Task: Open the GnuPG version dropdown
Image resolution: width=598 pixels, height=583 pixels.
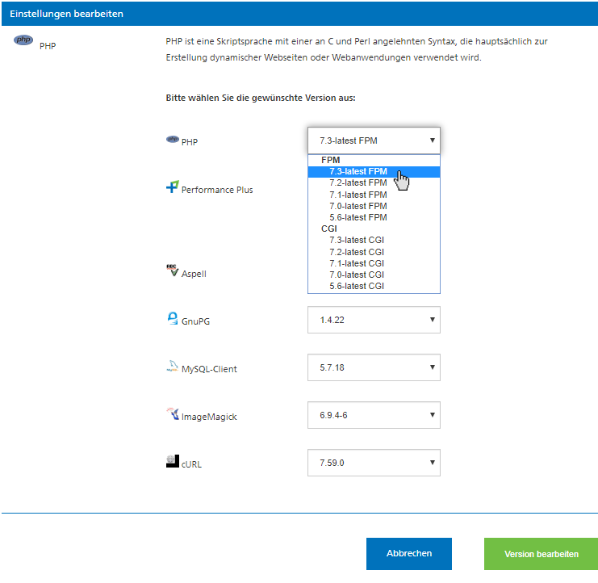Action: [374, 320]
